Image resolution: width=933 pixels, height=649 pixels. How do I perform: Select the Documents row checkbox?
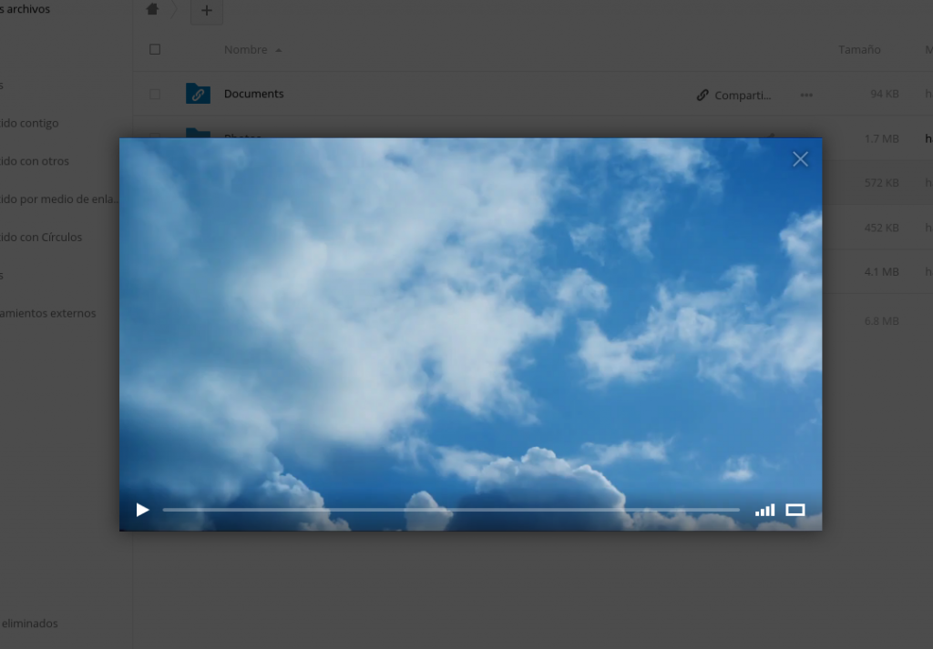point(154,93)
